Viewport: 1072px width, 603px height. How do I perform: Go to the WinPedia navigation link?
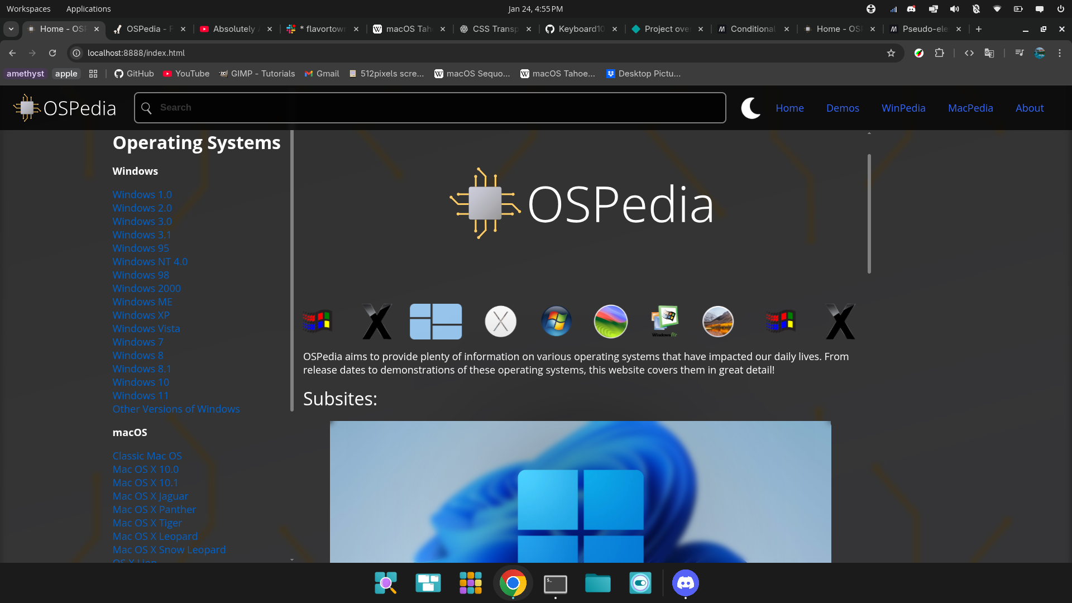(x=903, y=108)
